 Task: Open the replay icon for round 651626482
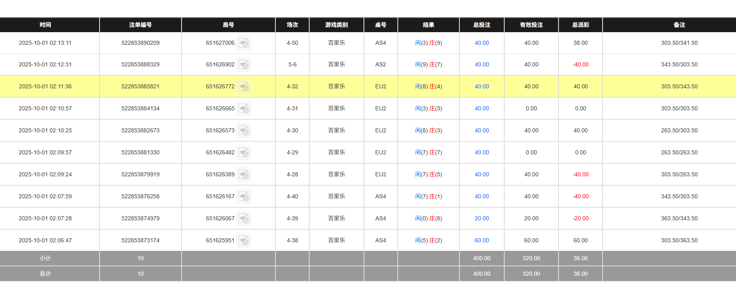(244, 153)
